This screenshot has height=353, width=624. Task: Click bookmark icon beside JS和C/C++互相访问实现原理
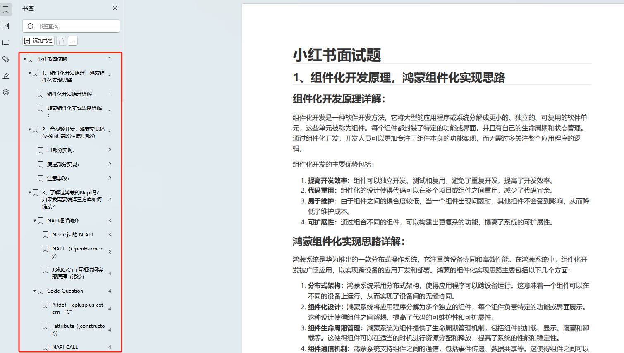pos(45,270)
